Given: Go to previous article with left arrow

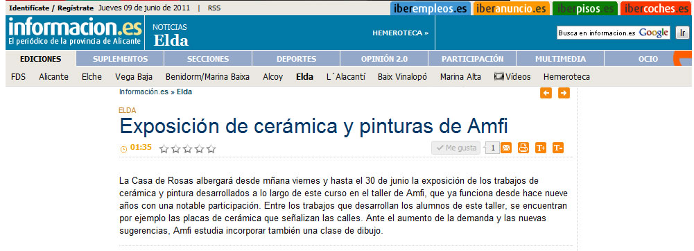Looking at the screenshot, I should click(546, 93).
